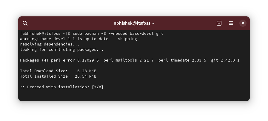The height and width of the screenshot is (121, 268).
Task: Click the abhishek@itsfoss:~ window title
Action: click(x=134, y=23)
